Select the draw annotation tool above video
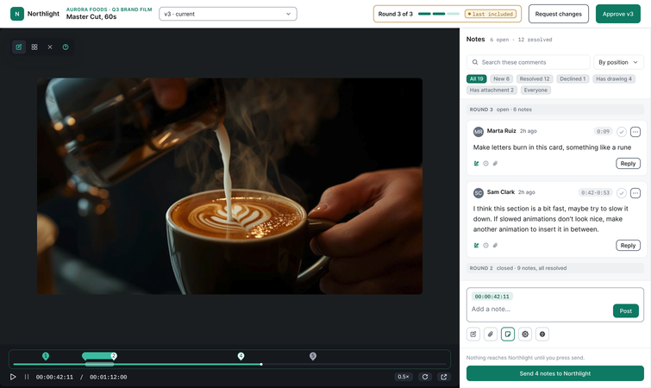651x388 pixels. [x=19, y=47]
